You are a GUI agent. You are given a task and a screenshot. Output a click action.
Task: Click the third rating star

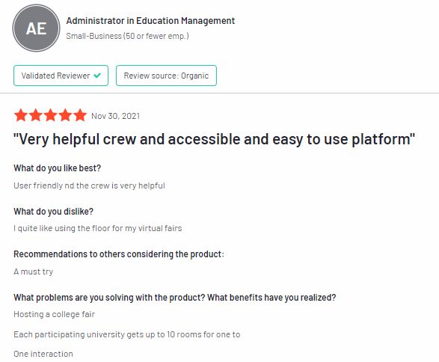pyautogui.click(x=50, y=115)
